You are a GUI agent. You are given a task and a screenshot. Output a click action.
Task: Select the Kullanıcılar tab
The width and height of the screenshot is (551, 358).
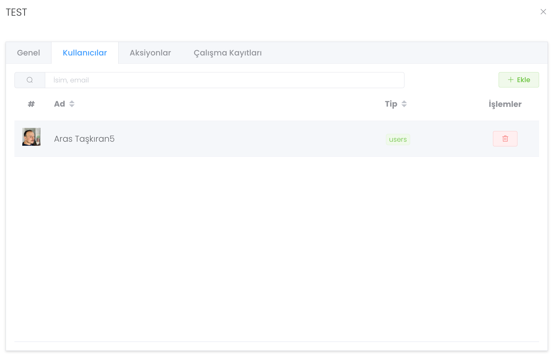(85, 53)
